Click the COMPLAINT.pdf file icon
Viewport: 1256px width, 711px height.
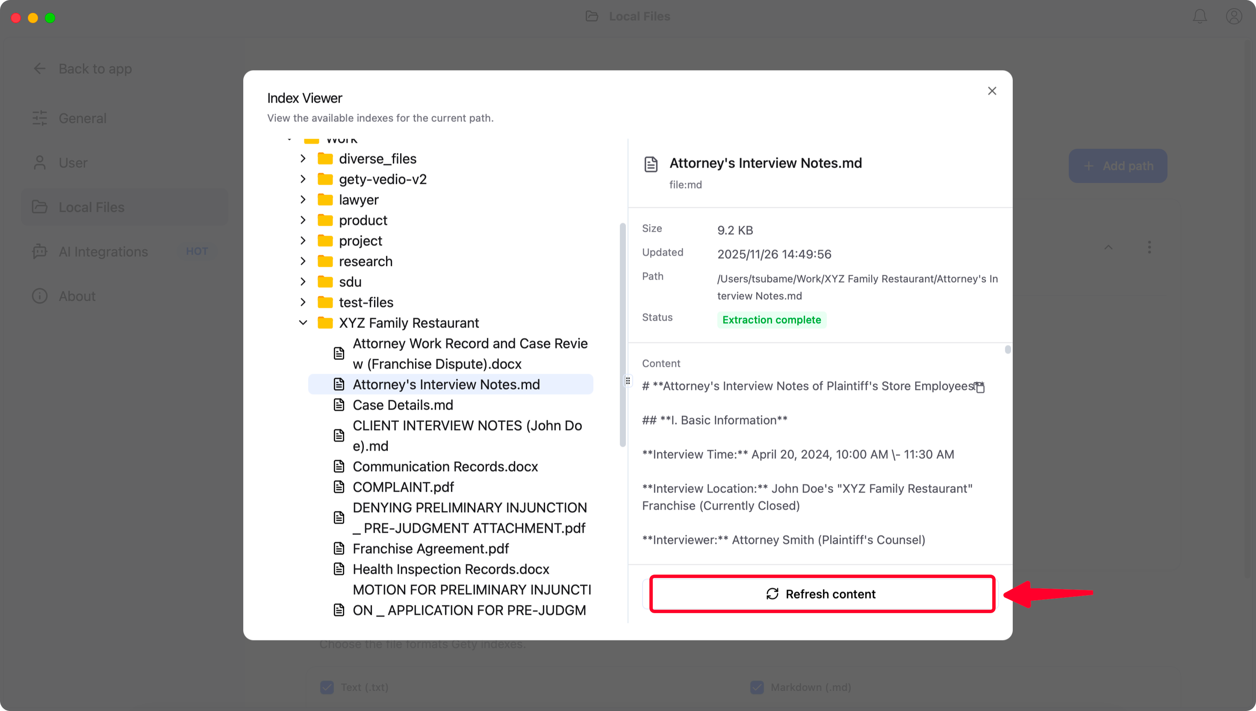click(339, 487)
